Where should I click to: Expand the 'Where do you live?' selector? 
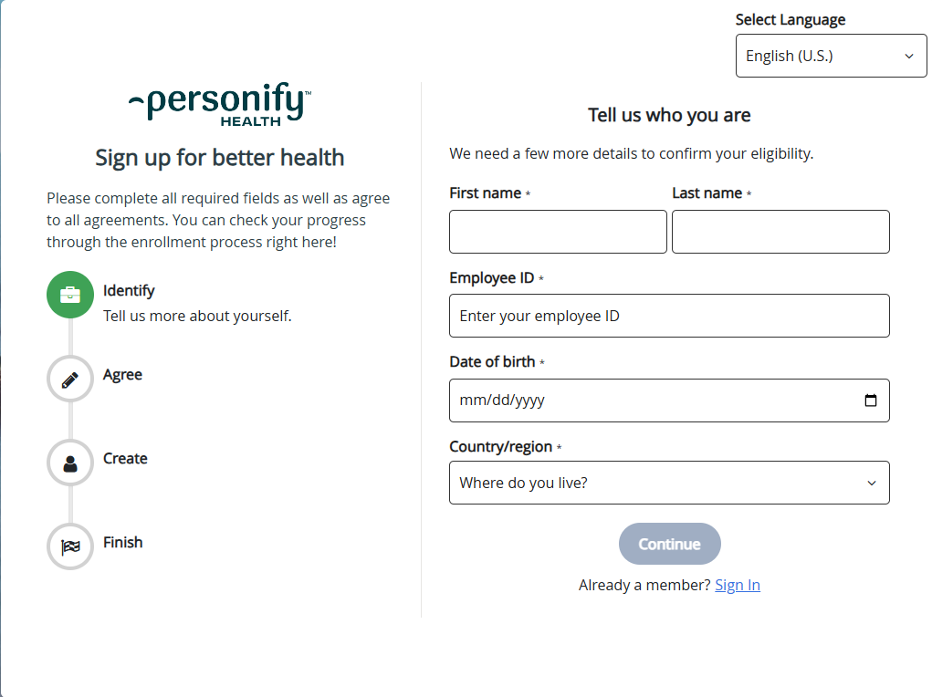(x=669, y=483)
